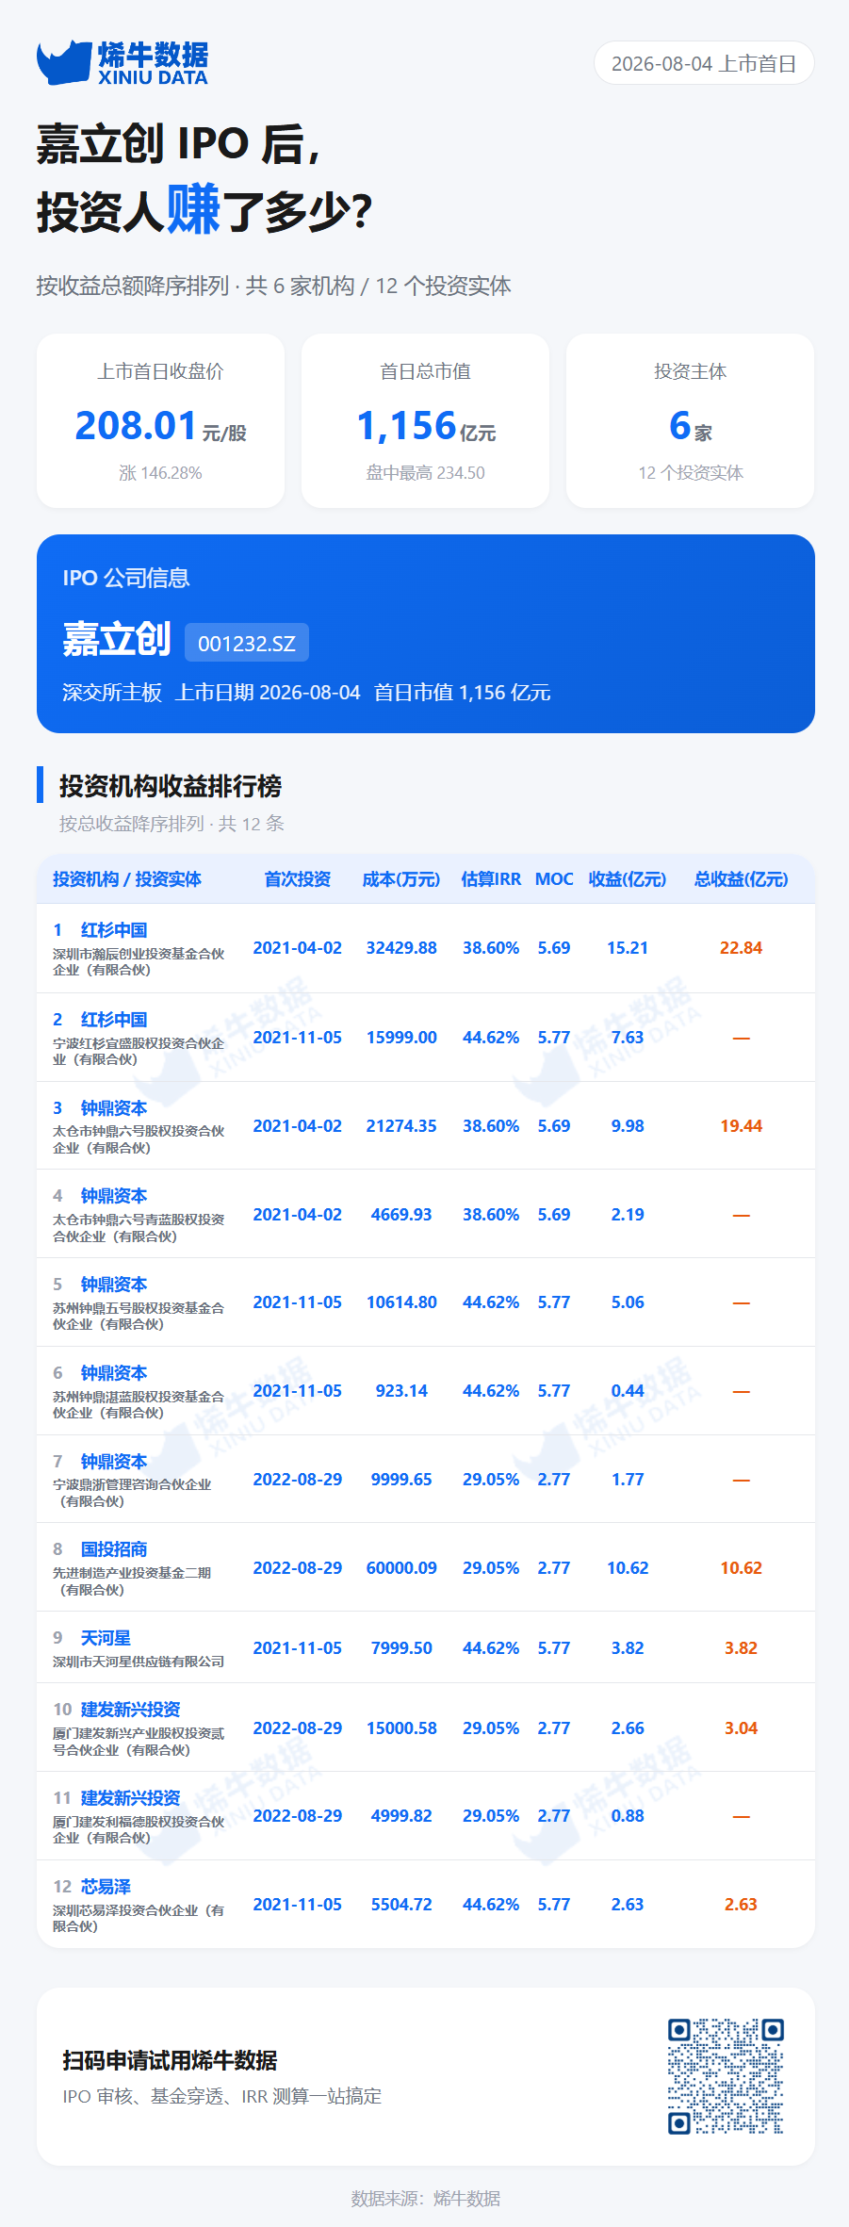Image resolution: width=849 pixels, height=2227 pixels.
Task: Click total return 10.62 in 国投招商 row
Action: click(741, 1568)
